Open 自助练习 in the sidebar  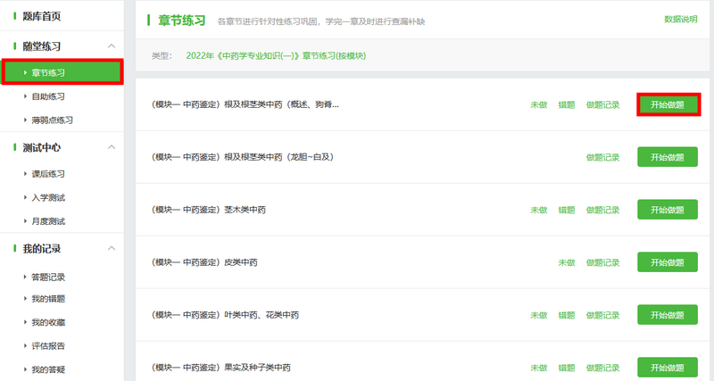[47, 96]
